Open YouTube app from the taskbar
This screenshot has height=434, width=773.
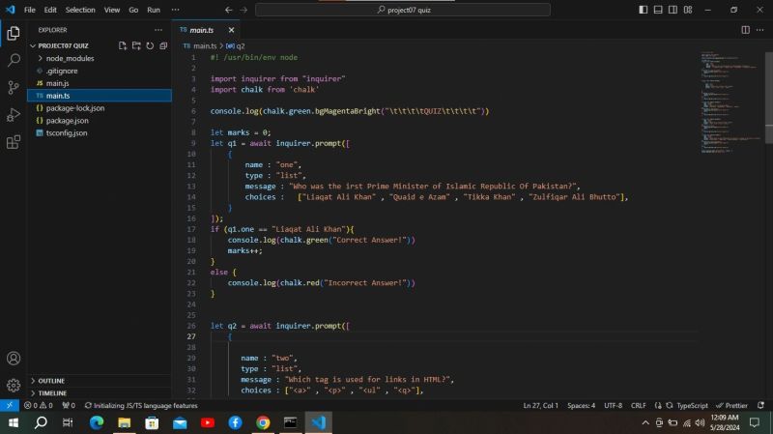[x=208, y=422]
